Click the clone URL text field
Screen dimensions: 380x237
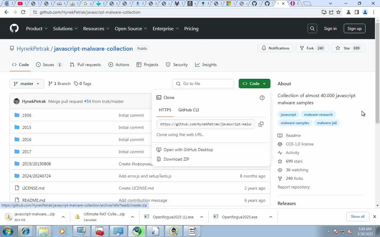(206, 124)
